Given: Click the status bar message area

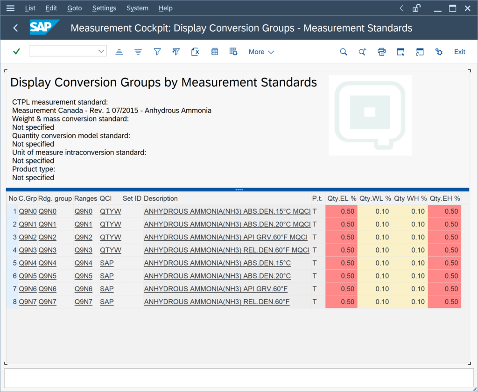Looking at the screenshot, I should (239, 378).
